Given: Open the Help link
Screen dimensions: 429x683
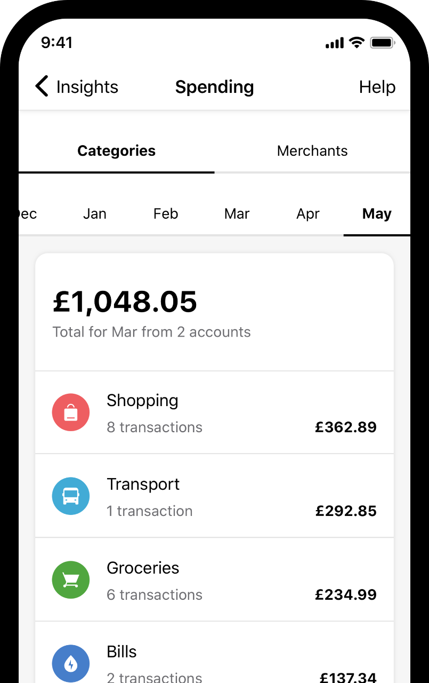Looking at the screenshot, I should coord(377,87).
